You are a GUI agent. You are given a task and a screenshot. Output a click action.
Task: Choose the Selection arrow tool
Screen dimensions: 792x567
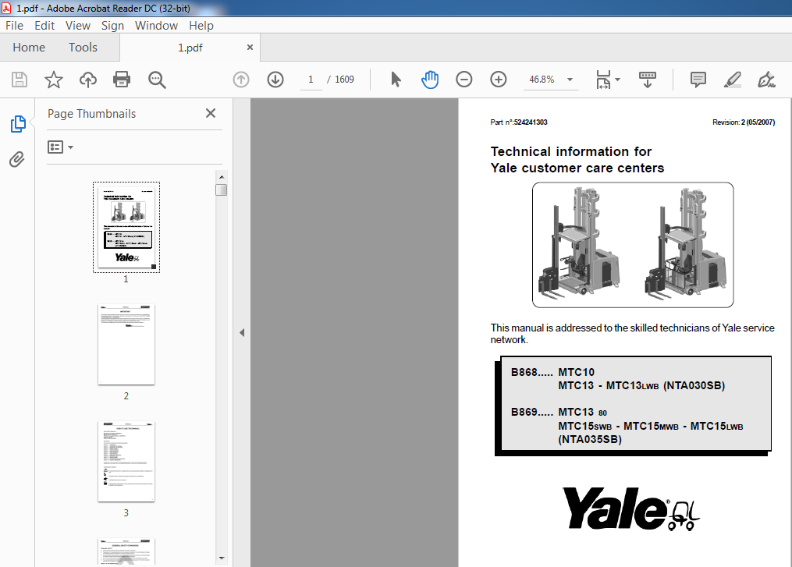396,80
